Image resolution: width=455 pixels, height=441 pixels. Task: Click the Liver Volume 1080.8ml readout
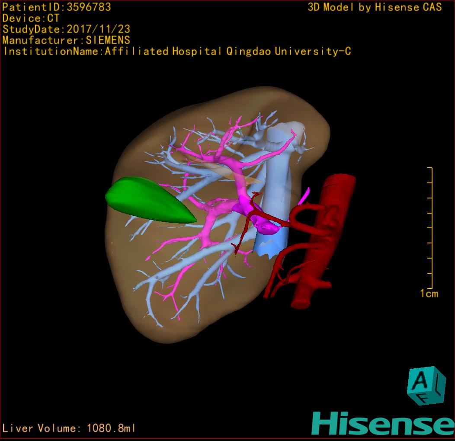coord(69,428)
